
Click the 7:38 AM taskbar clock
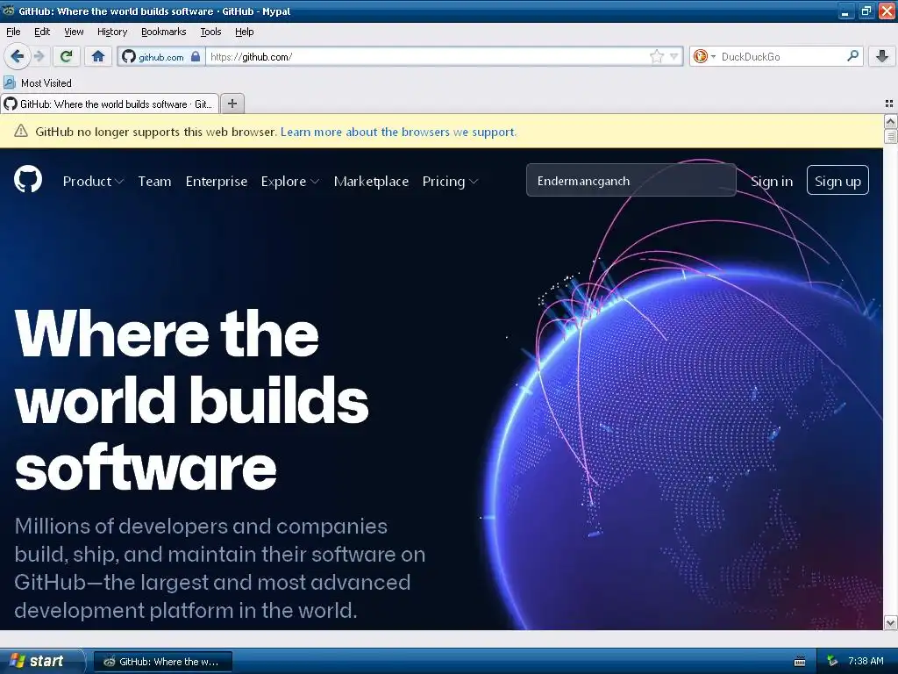(866, 662)
